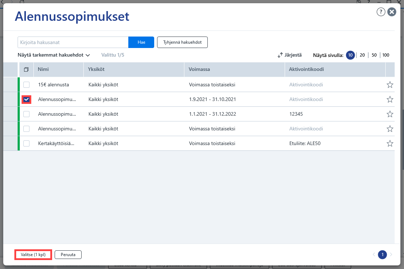Image resolution: width=404 pixels, height=269 pixels.
Task: Star the row with activation code 12345
Action: 390,114
